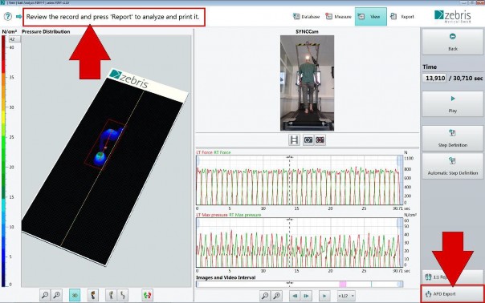Switch to the Database tab
Viewport: 485px width, 303px height.
(306, 17)
